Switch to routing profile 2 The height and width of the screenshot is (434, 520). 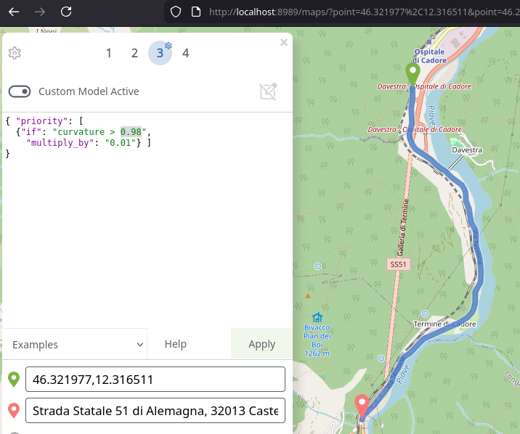pos(134,53)
